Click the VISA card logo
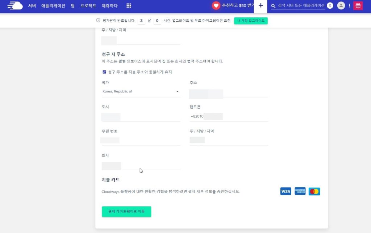This screenshot has width=371, height=233. [x=285, y=191]
